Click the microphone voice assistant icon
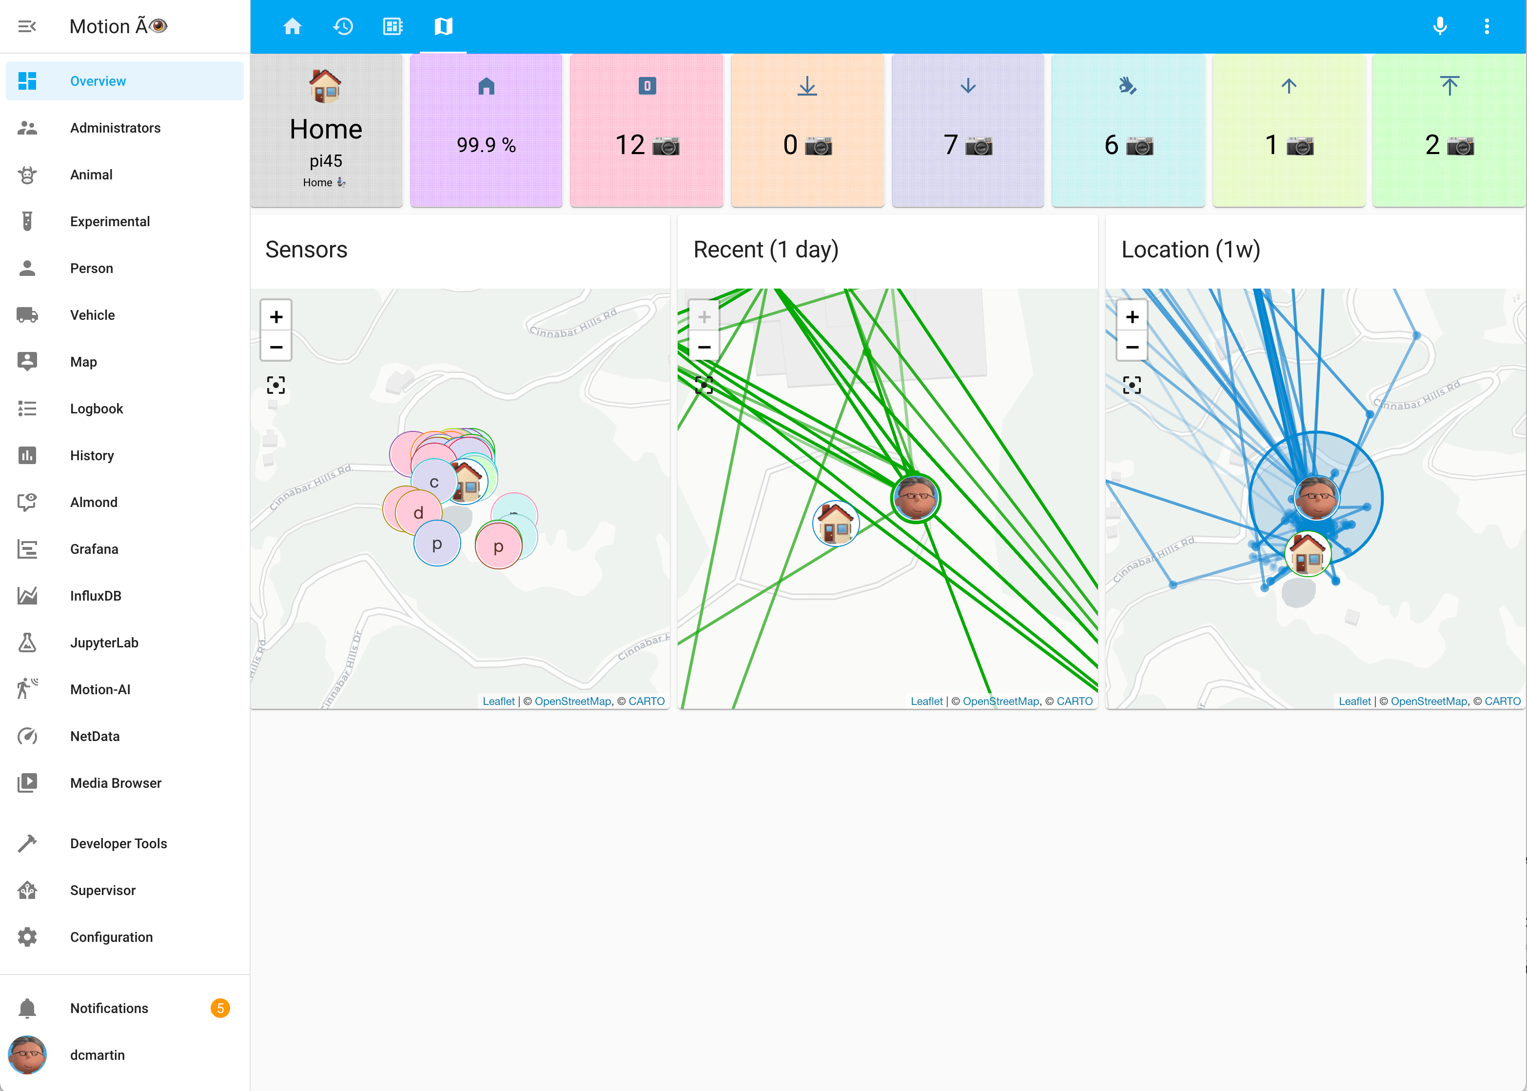The image size is (1527, 1091). (1440, 26)
